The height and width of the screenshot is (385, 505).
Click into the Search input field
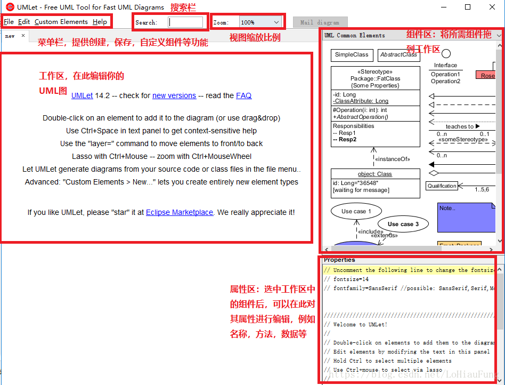185,22
